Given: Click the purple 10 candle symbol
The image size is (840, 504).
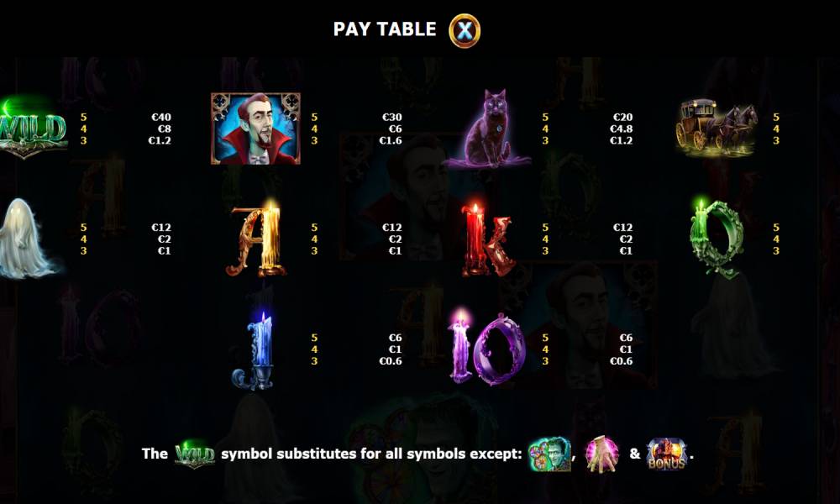Looking at the screenshot, I should 486,348.
